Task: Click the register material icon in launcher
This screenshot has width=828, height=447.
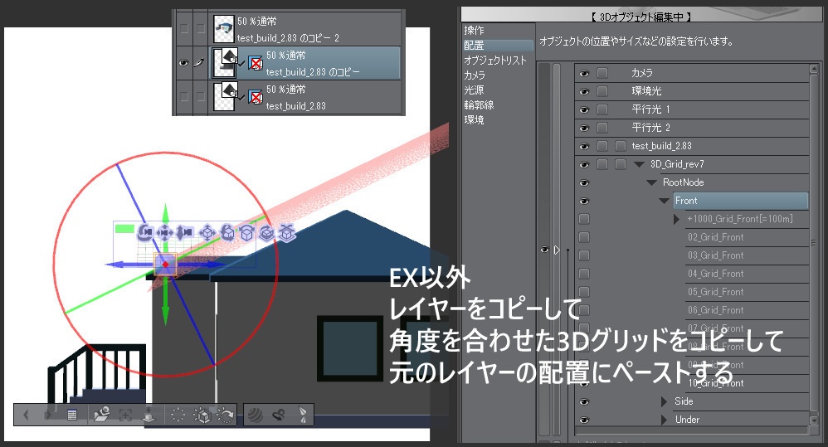Action: tap(279, 415)
